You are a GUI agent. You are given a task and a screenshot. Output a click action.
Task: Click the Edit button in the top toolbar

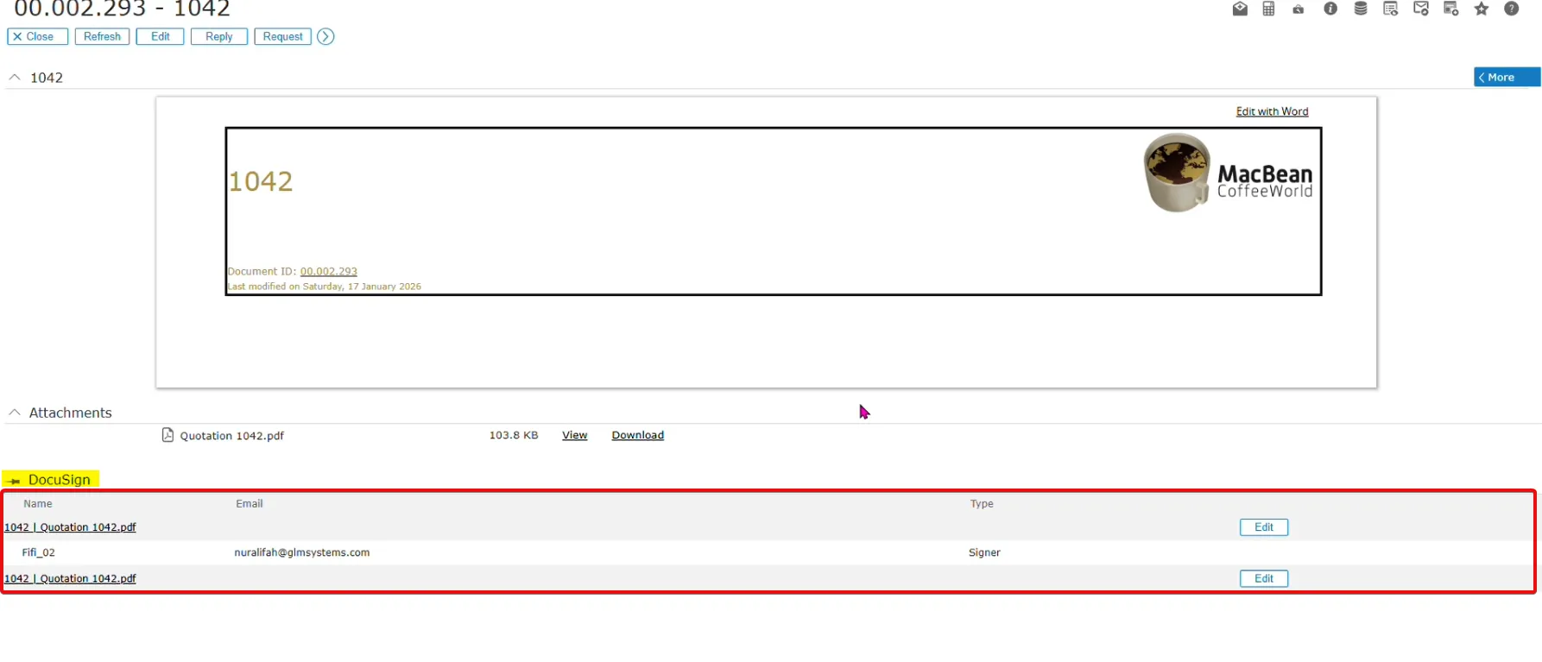point(160,36)
